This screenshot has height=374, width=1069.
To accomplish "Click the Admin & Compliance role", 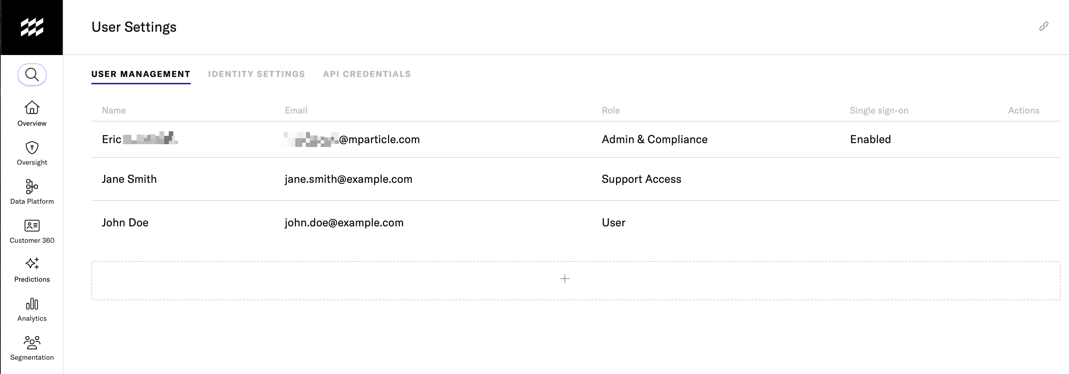I will point(654,139).
